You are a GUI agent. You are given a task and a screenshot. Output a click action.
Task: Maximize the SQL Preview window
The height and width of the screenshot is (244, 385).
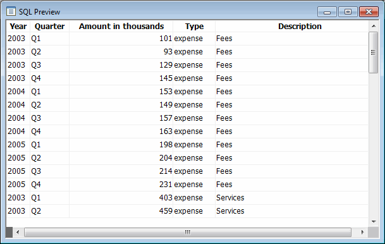348,12
